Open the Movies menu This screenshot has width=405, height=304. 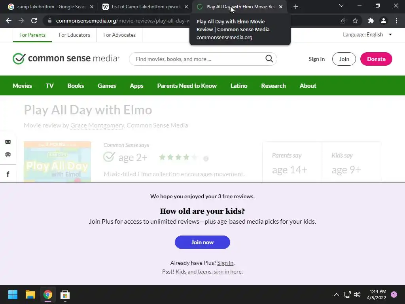tap(22, 85)
